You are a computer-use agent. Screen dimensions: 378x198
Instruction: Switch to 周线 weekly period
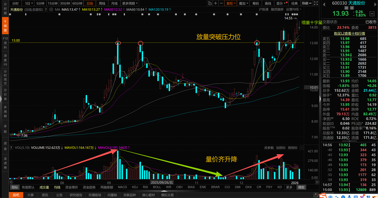(x=102, y=3)
